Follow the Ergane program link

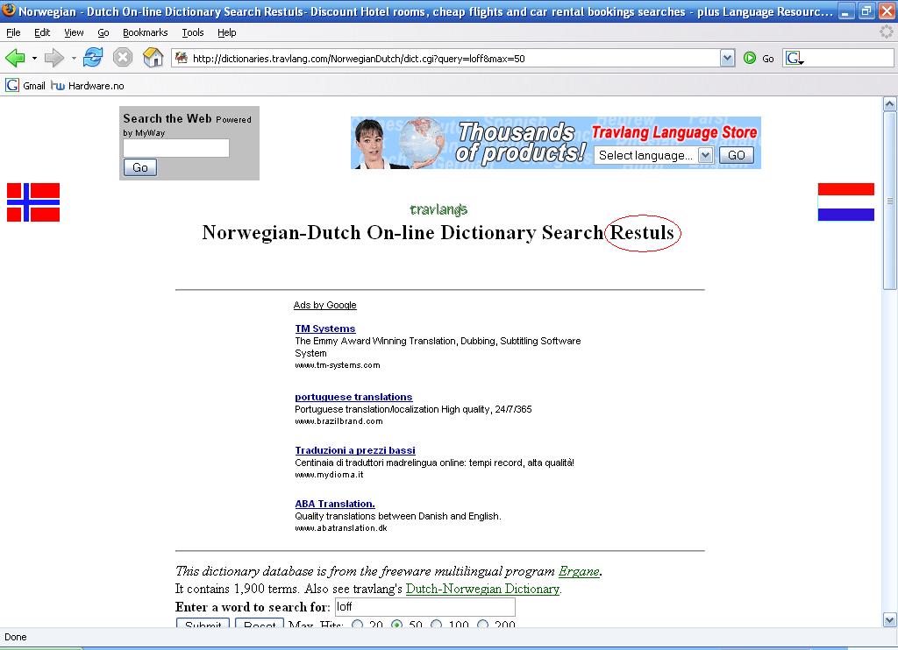(x=579, y=571)
